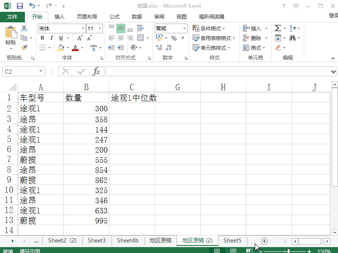
Task: Open the 文件 File tab
Action: [12, 17]
